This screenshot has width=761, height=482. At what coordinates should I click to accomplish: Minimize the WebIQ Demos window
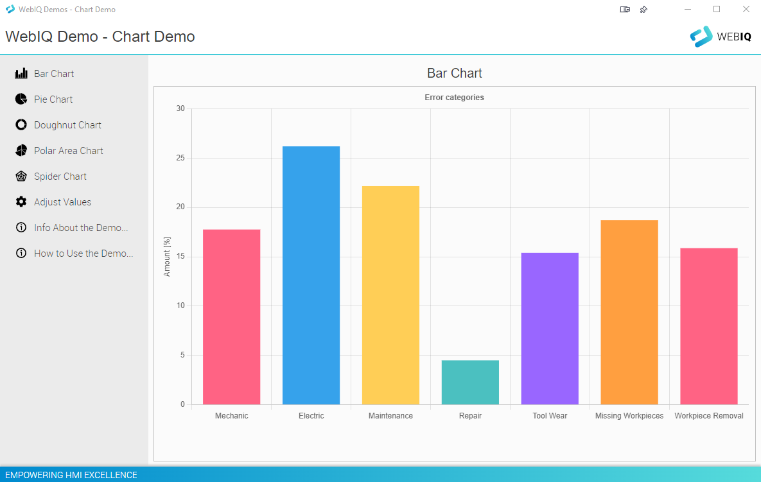(688, 9)
